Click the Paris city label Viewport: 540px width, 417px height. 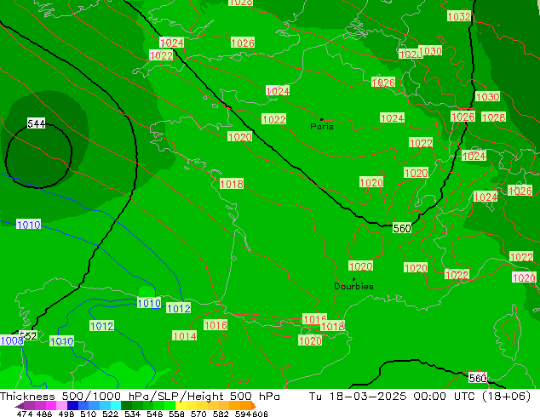pyautogui.click(x=322, y=126)
